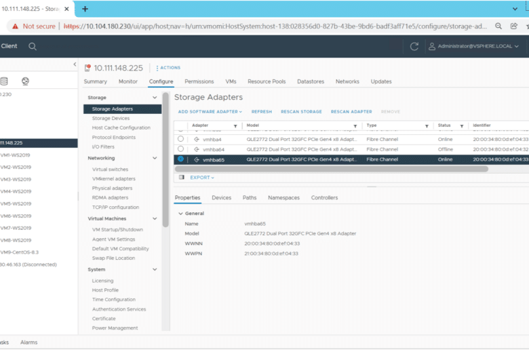Image resolution: width=529 pixels, height=350 pixels.
Task: Filter the Adapter column
Action: [235, 126]
